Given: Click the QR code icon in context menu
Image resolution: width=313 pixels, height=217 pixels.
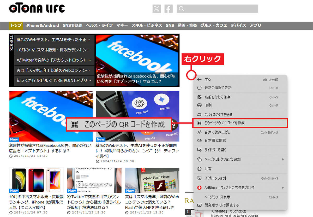Looking at the screenshot, I should (x=200, y=123).
